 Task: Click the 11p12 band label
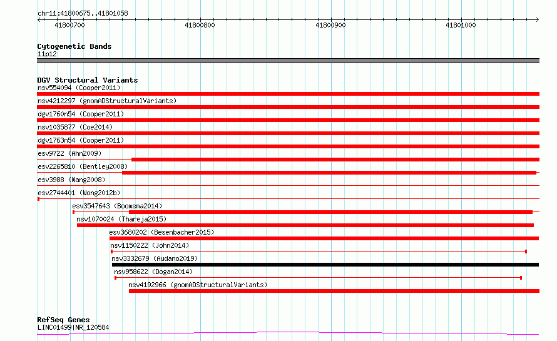pos(47,54)
